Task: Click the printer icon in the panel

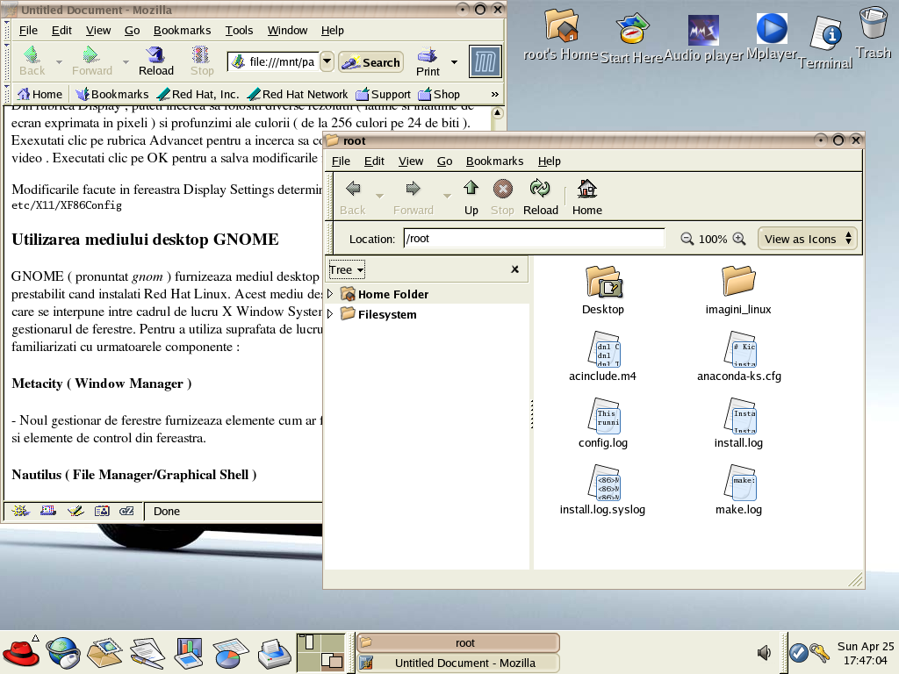Action: pyautogui.click(x=275, y=653)
